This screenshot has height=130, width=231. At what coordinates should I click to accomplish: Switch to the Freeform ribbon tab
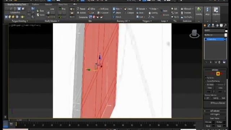pos(36,4)
